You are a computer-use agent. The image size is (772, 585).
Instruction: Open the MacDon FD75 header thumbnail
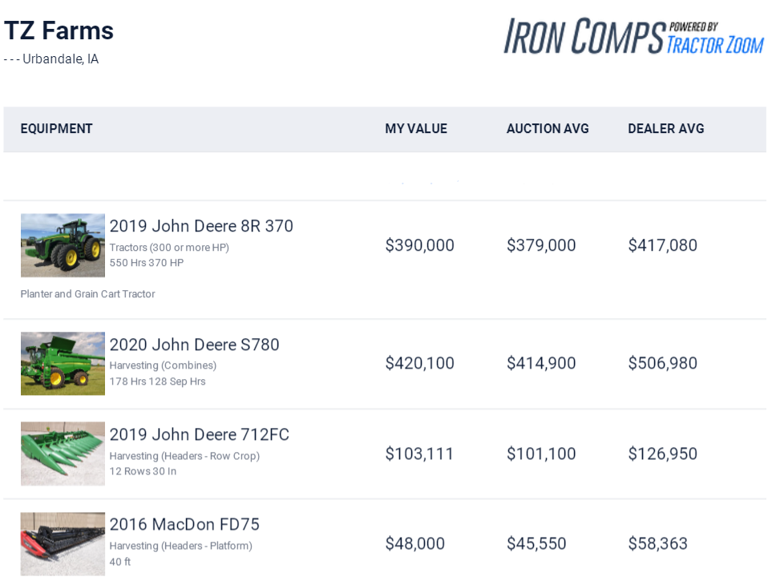(63, 543)
